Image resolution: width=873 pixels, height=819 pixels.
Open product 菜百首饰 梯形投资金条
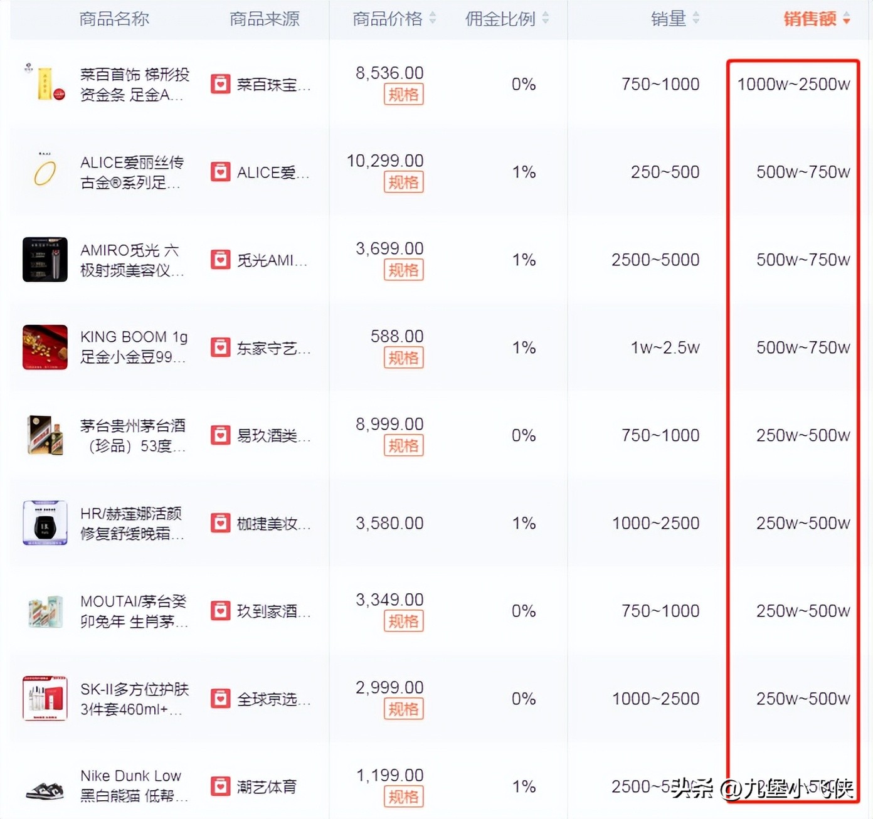point(134,85)
